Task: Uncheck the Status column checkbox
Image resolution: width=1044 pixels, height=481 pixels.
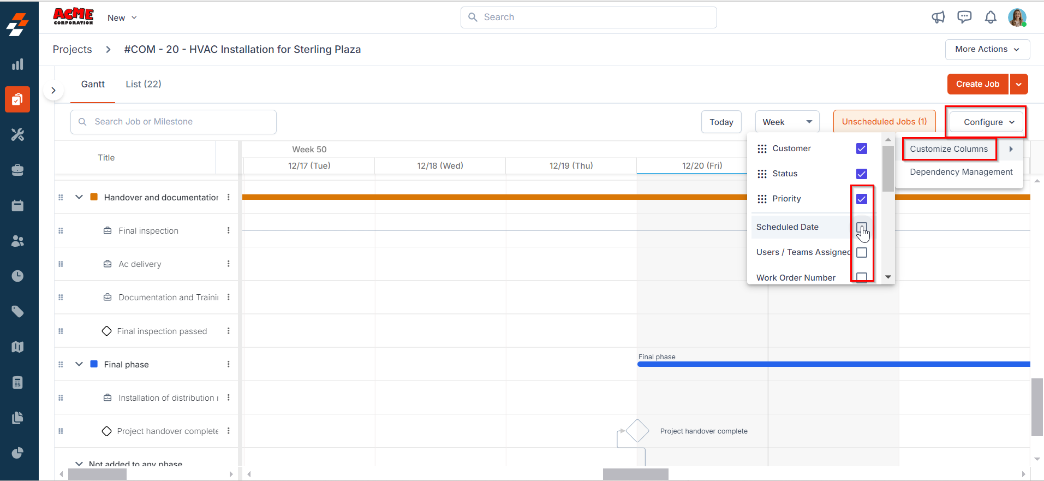Action: click(862, 174)
